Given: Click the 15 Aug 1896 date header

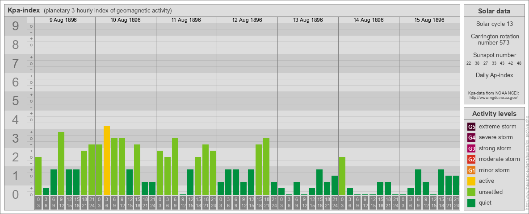Looking at the screenshot, I should 429,20.
